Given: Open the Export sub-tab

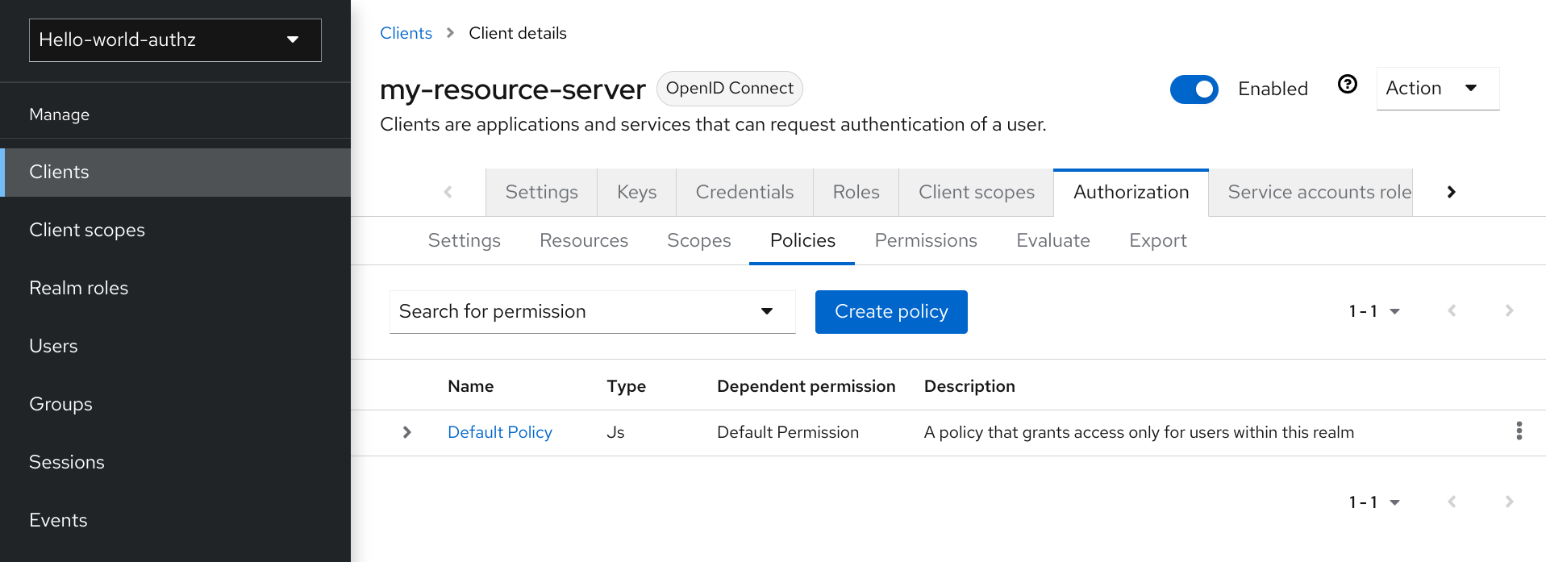Looking at the screenshot, I should point(1157,240).
